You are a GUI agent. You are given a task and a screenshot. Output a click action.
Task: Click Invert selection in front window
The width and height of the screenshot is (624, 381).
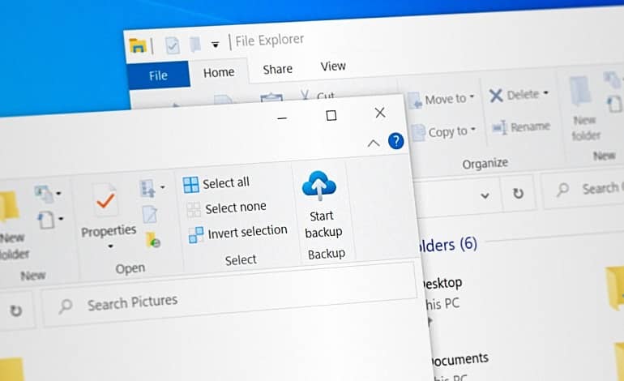coord(237,233)
